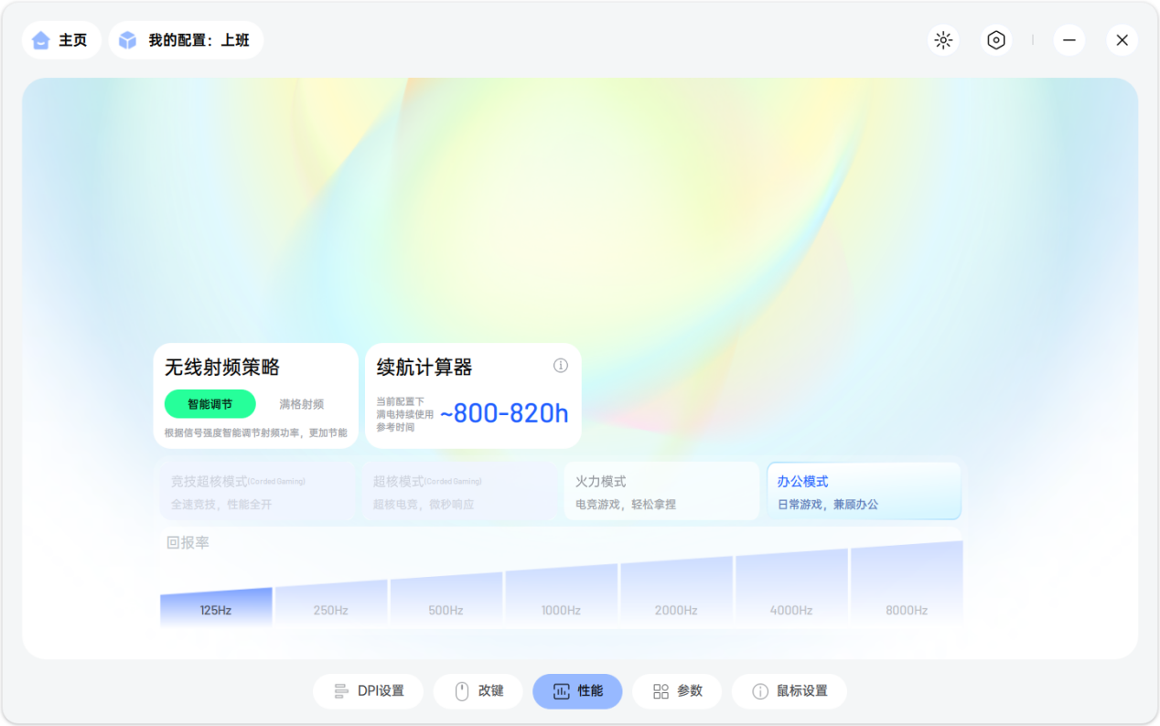The width and height of the screenshot is (1160, 726).
Task: Switch to the 性能 tab
Action: point(577,691)
